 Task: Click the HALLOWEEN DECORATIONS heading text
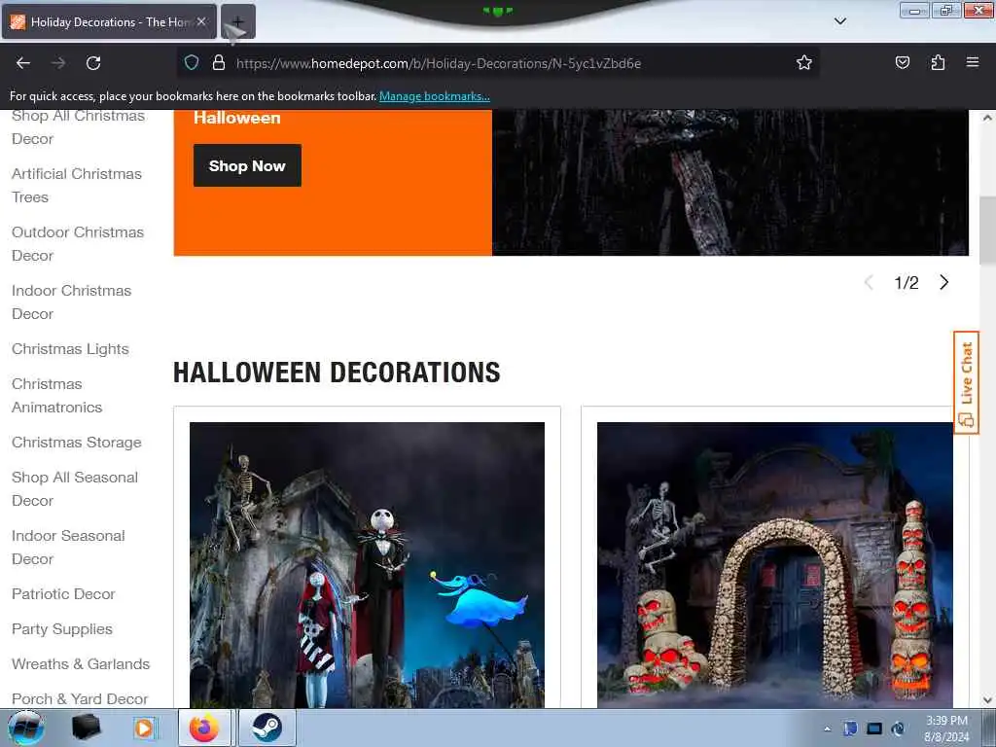pyautogui.click(x=337, y=373)
